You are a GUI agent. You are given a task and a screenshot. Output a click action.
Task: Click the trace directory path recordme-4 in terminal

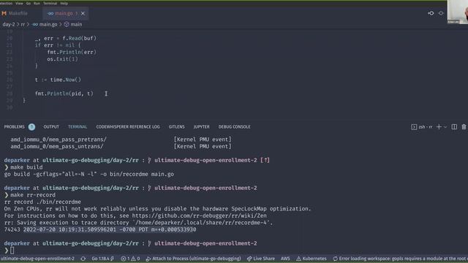[203, 223]
